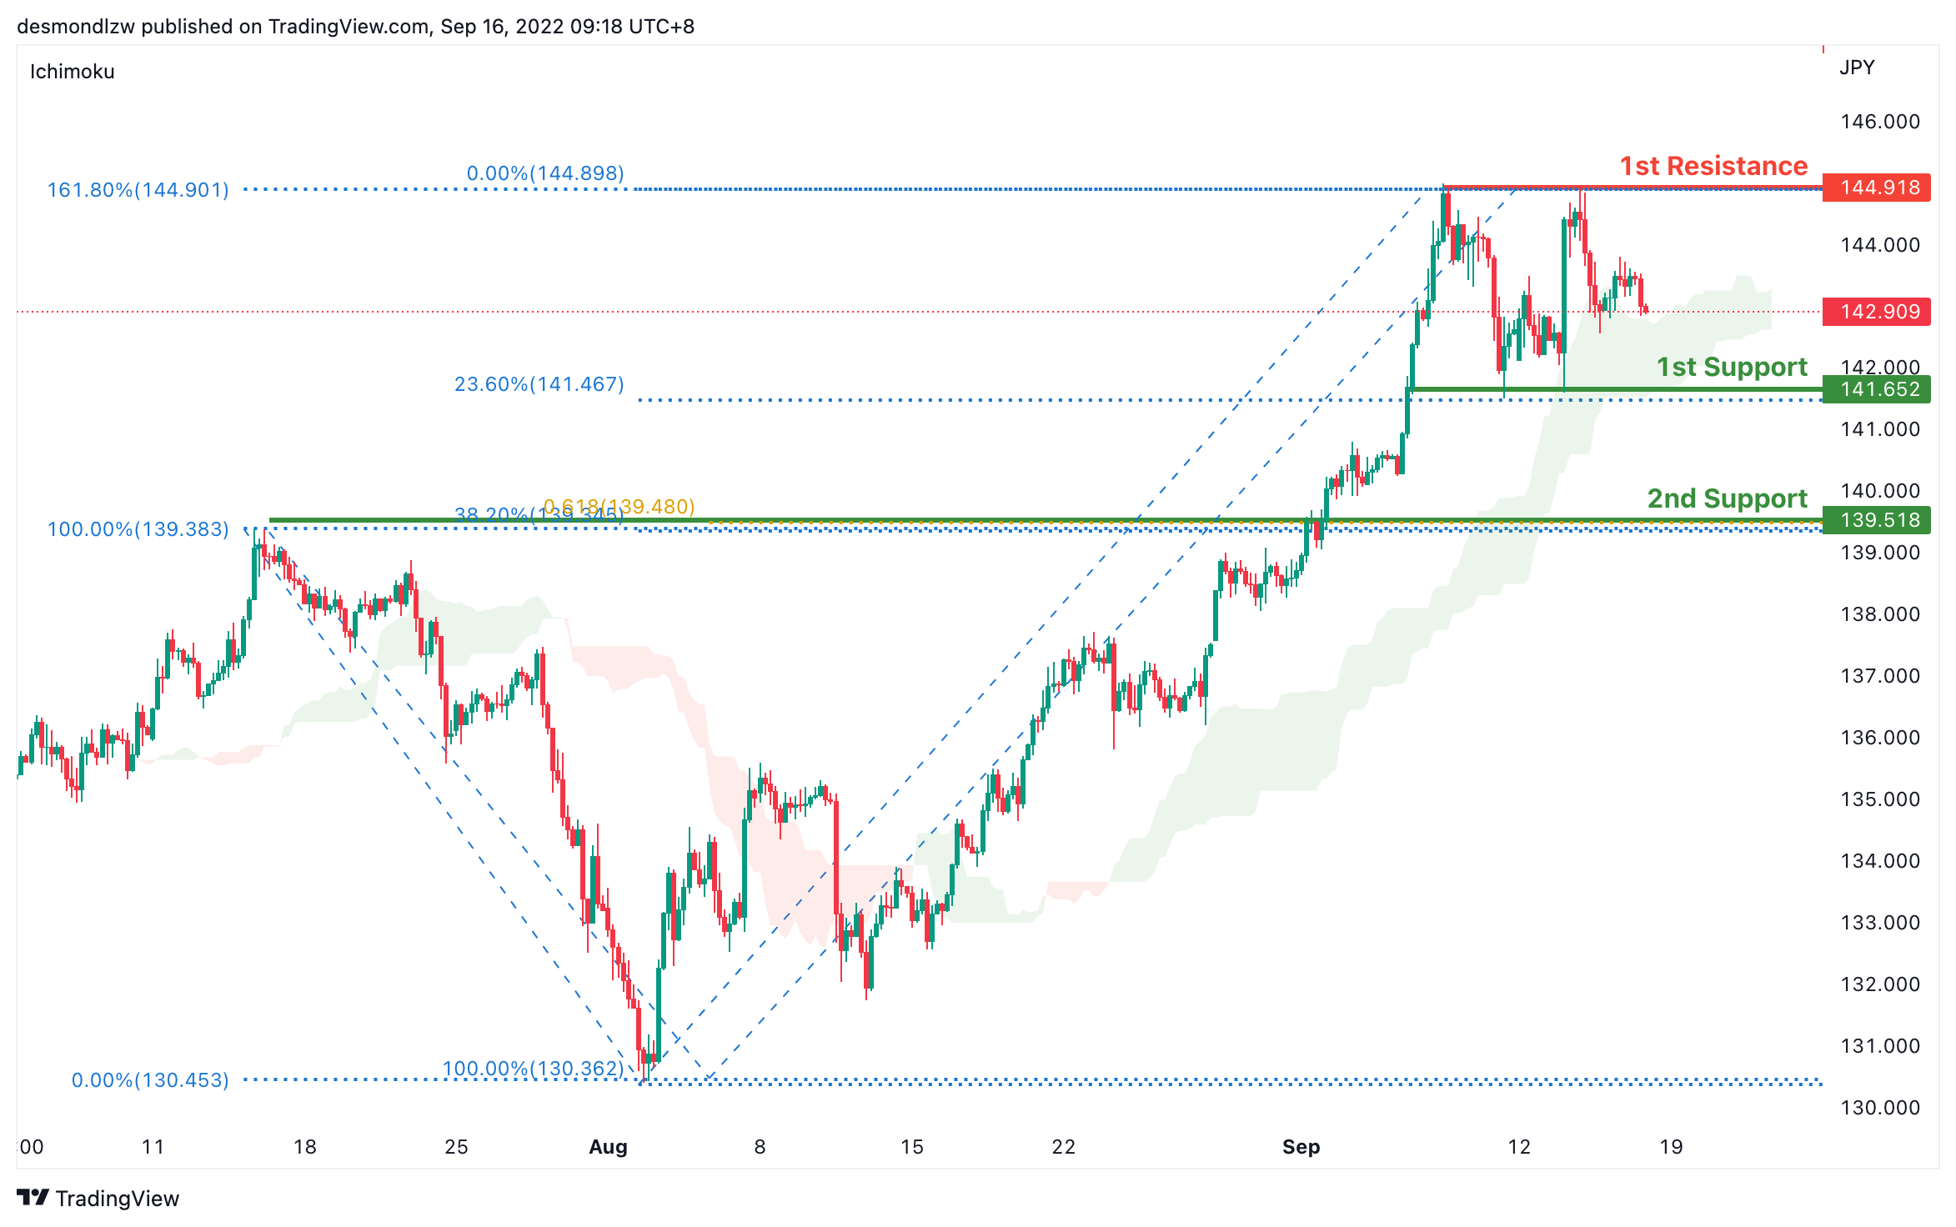
Task: Click the 0.00%(130.453) Fibonacci label
Action: tap(150, 1080)
